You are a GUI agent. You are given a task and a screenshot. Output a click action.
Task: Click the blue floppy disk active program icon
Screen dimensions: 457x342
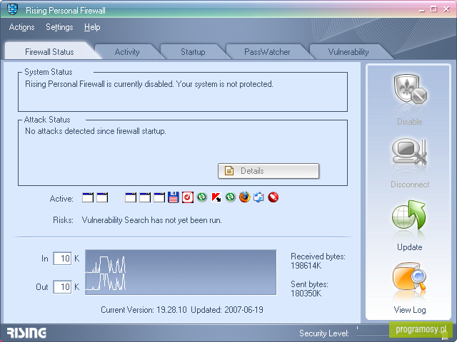click(x=173, y=197)
